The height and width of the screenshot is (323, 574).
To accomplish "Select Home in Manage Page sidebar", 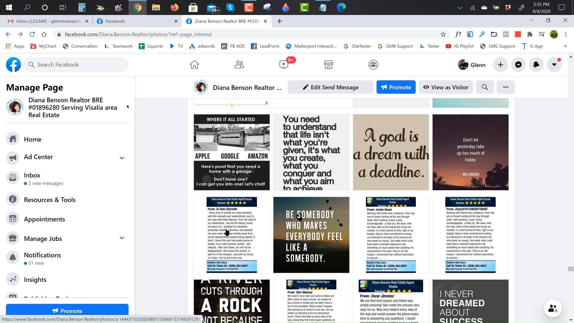I will point(67,139).
